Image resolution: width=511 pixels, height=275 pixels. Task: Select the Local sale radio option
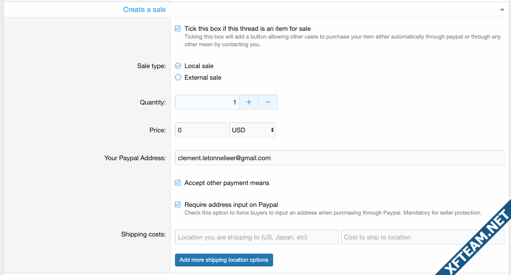[x=178, y=66]
